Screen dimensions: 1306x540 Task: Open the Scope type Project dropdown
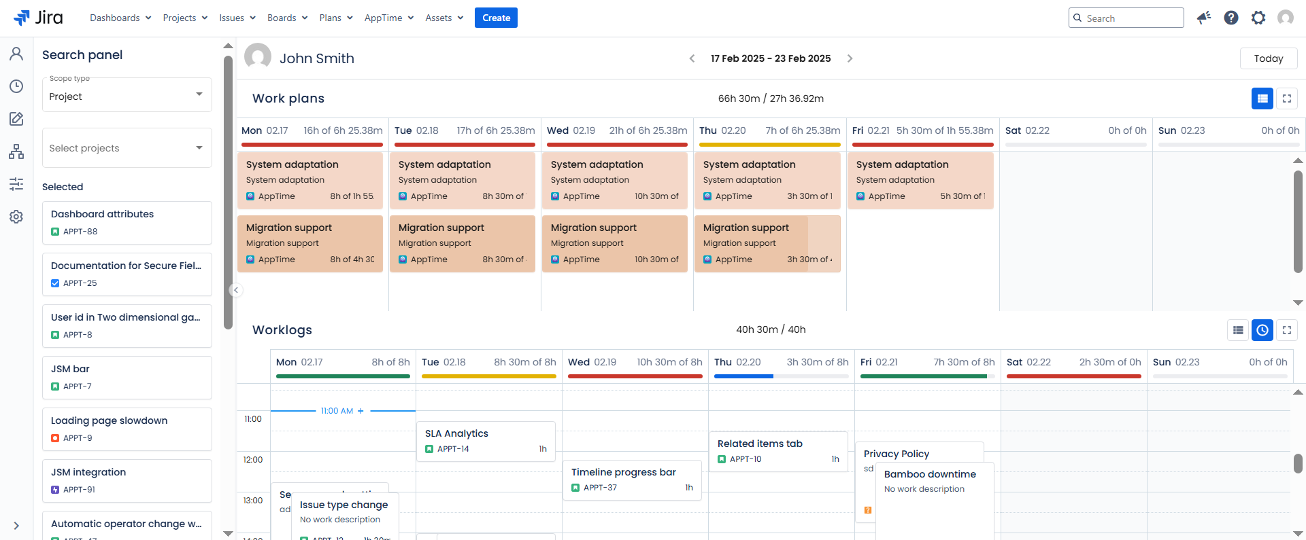[127, 96]
